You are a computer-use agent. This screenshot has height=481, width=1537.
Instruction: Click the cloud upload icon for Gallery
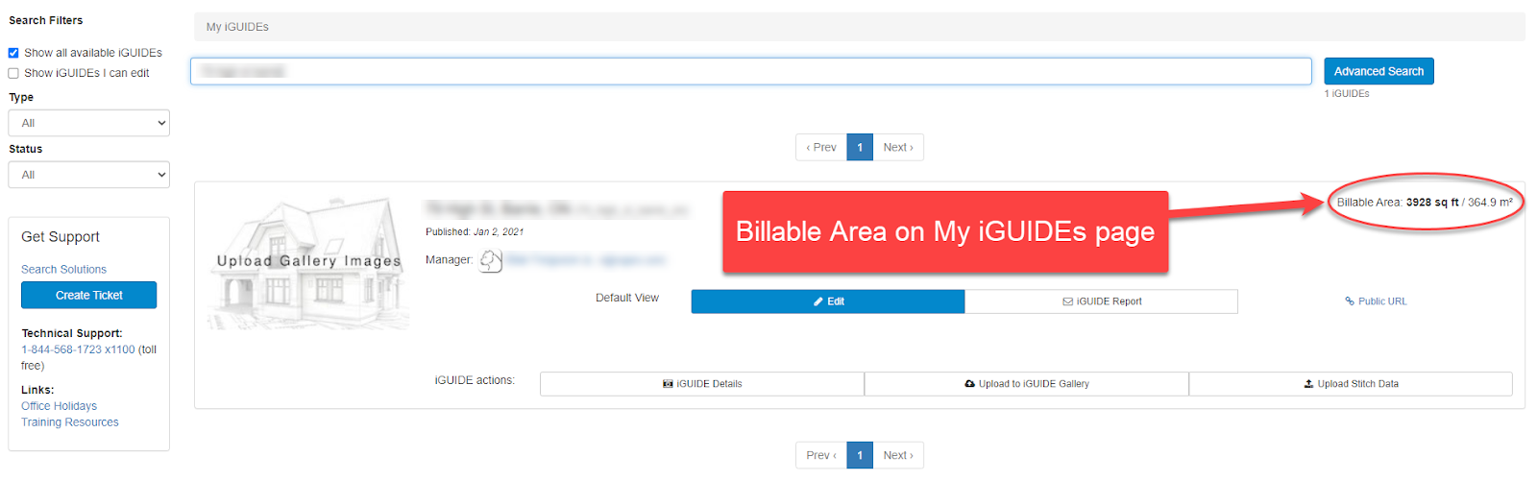pos(970,384)
